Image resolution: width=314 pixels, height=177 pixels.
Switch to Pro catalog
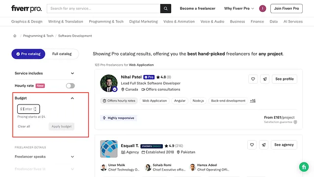click(x=28, y=54)
